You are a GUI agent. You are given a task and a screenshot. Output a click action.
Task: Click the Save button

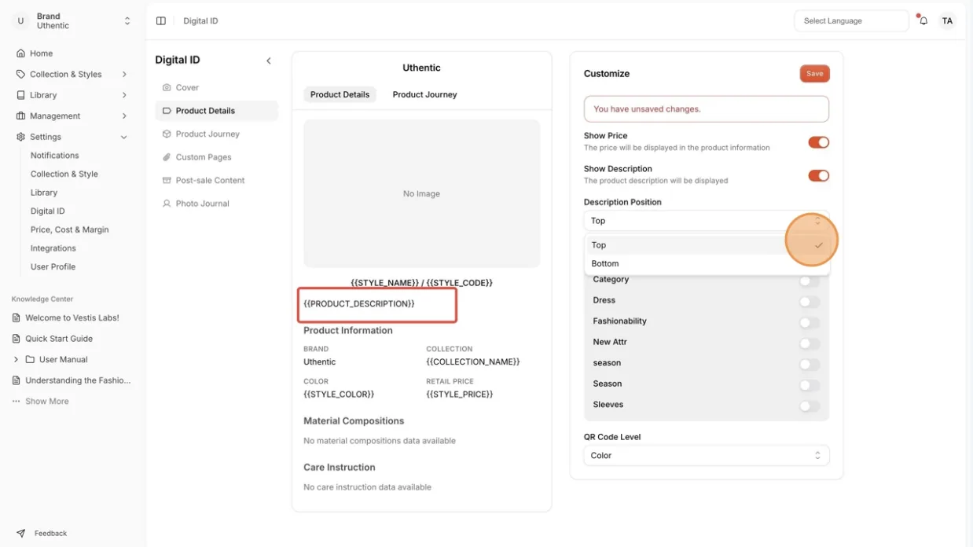(815, 73)
